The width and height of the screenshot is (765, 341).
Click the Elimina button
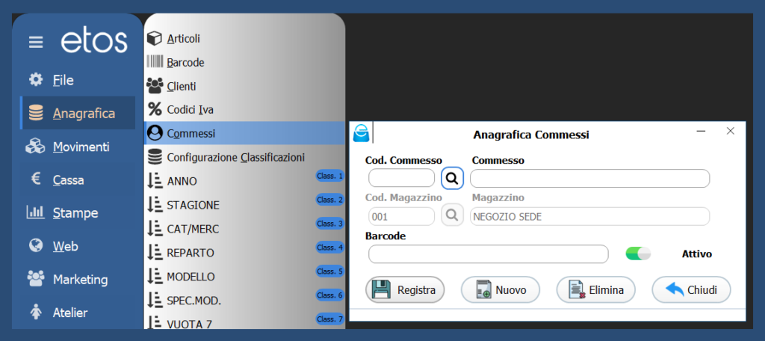coord(596,290)
